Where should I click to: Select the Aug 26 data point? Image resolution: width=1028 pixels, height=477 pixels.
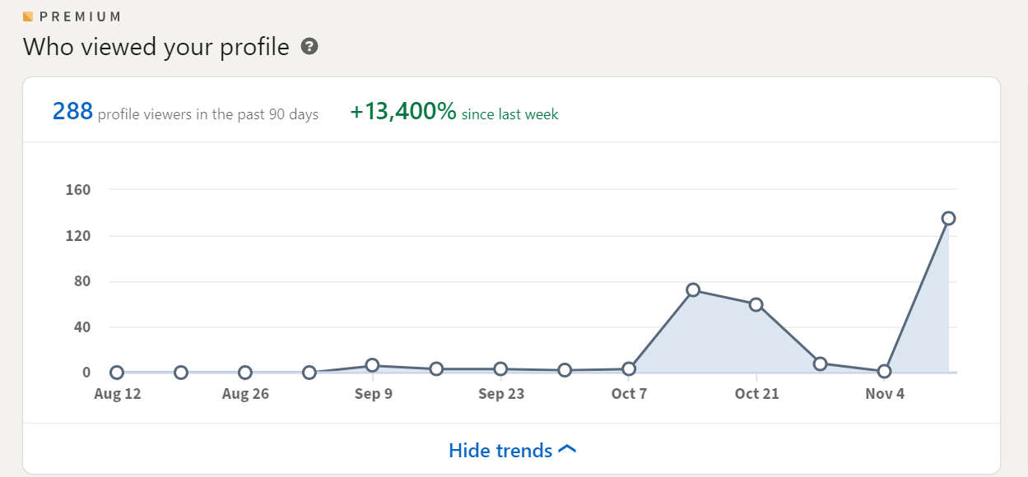pos(244,373)
